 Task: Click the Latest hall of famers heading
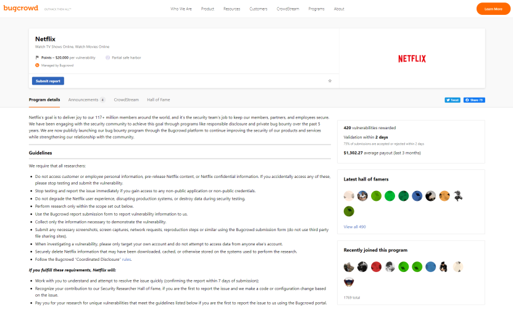click(x=366, y=179)
